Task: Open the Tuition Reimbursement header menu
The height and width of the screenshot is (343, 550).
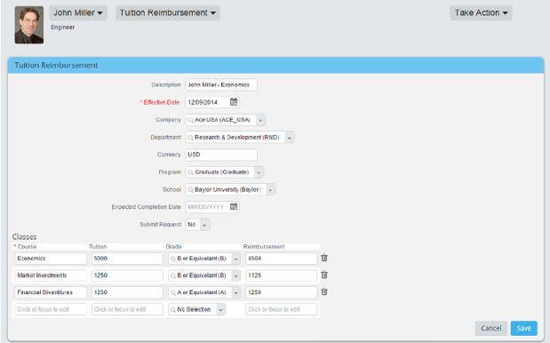Action: click(168, 13)
